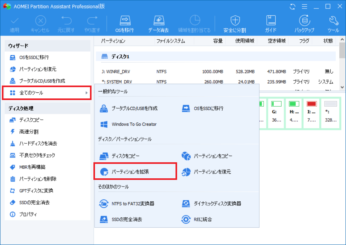Select GPTディスクに変換 in the sidebar
This screenshot has height=245, width=346.
click(x=47, y=191)
